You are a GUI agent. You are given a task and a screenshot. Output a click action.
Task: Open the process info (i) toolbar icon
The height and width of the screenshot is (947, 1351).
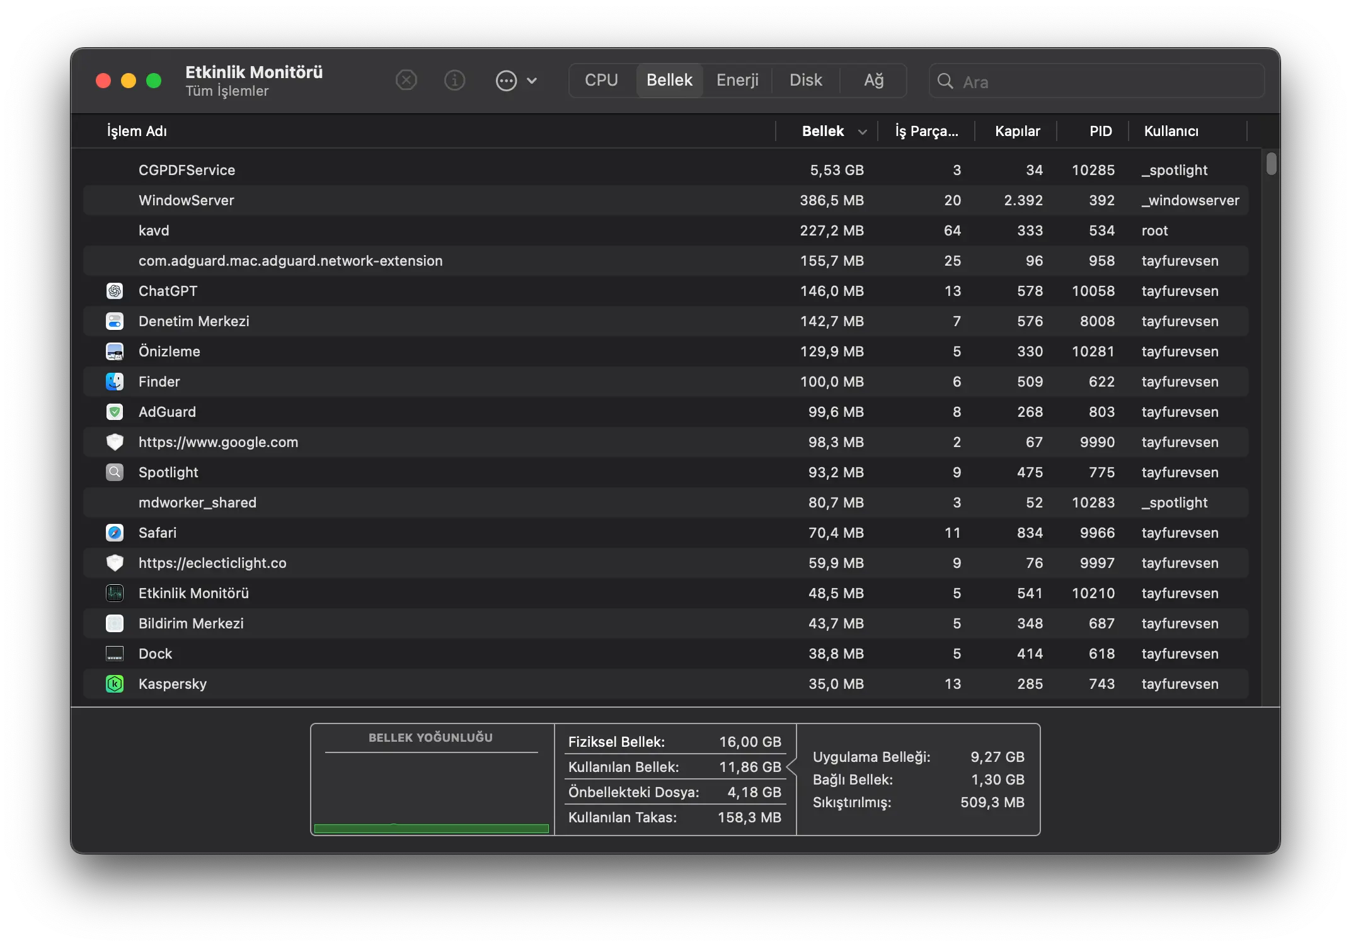454,81
